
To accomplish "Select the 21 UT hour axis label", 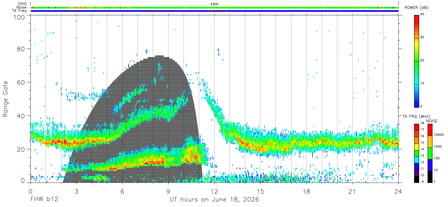I will pos(352,191).
